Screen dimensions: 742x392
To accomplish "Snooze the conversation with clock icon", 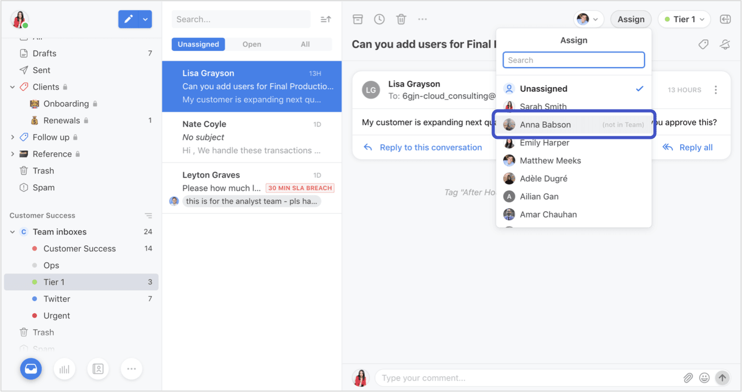I will point(379,19).
